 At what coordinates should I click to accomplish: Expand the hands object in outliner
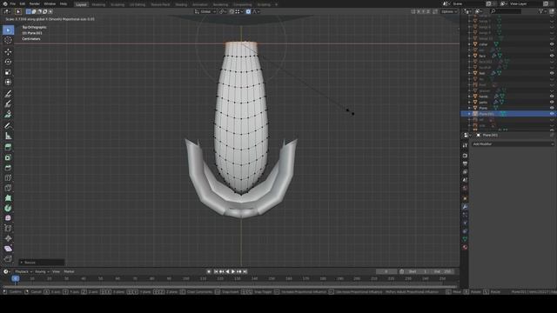(x=470, y=97)
